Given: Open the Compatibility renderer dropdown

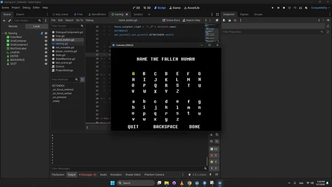Looking at the screenshot, I should (320, 8).
